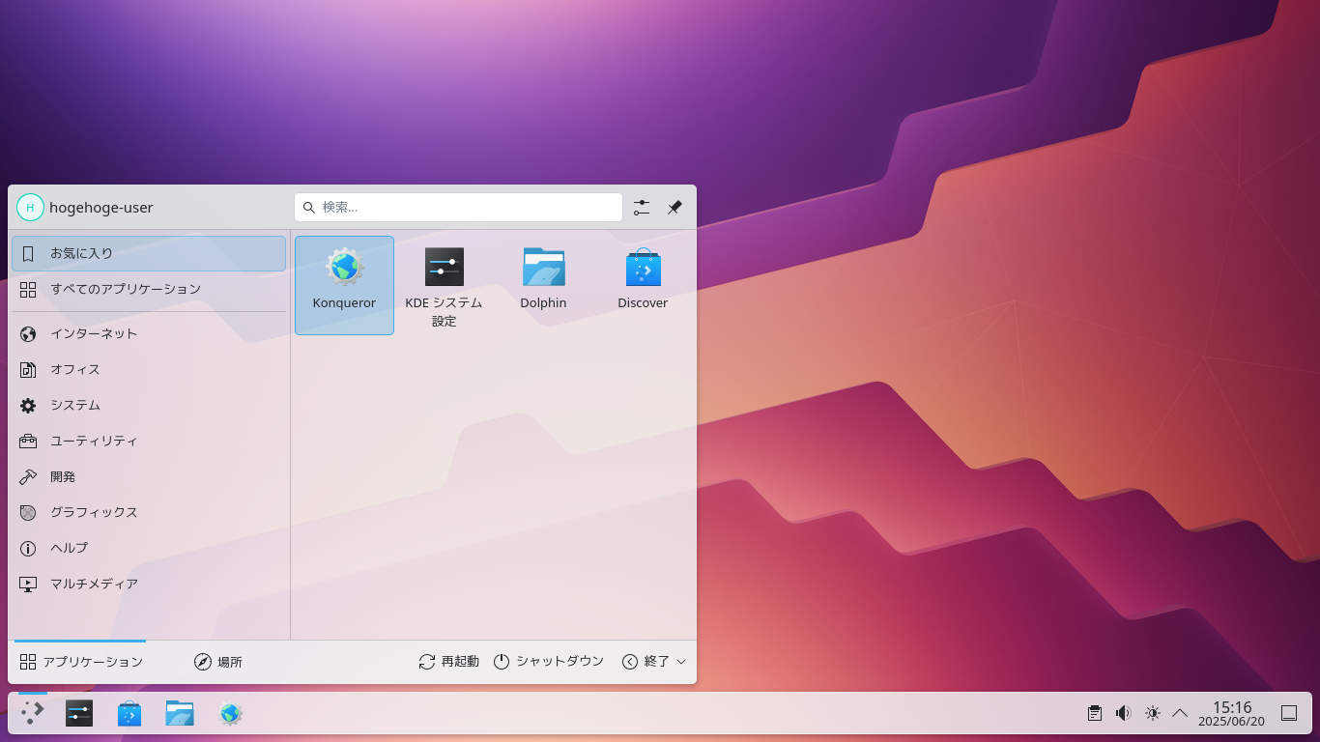
Task: Open the volume tray icon
Action: click(x=1123, y=713)
